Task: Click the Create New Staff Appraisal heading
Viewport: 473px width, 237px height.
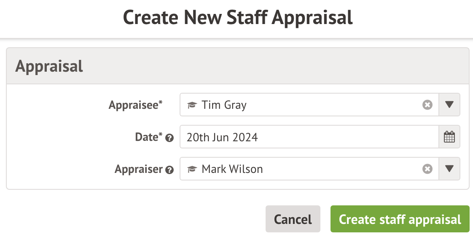Action: click(238, 18)
